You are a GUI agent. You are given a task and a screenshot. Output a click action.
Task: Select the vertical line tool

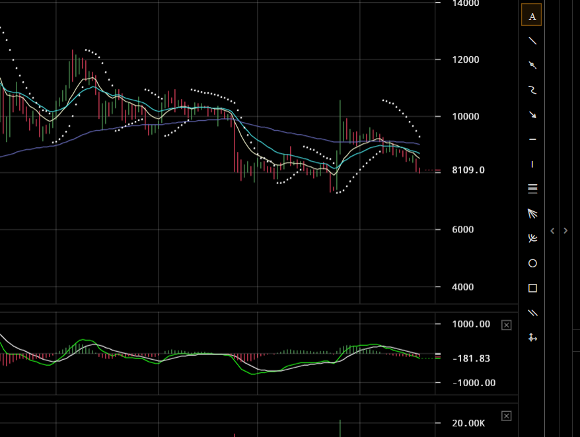click(532, 164)
